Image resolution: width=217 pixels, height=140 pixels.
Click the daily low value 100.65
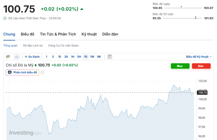pyautogui.click(x=157, y=8)
